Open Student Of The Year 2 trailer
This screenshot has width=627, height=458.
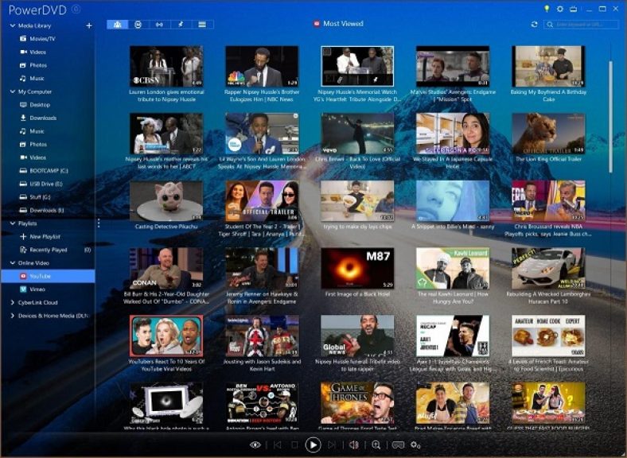click(x=262, y=201)
